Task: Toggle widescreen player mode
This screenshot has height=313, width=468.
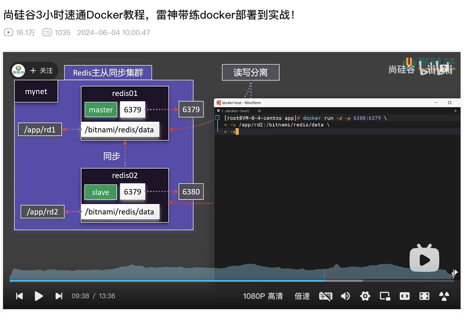Action: [404, 296]
